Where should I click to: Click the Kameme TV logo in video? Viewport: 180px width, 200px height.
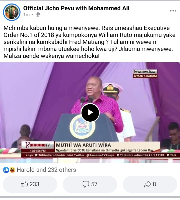[38, 145]
